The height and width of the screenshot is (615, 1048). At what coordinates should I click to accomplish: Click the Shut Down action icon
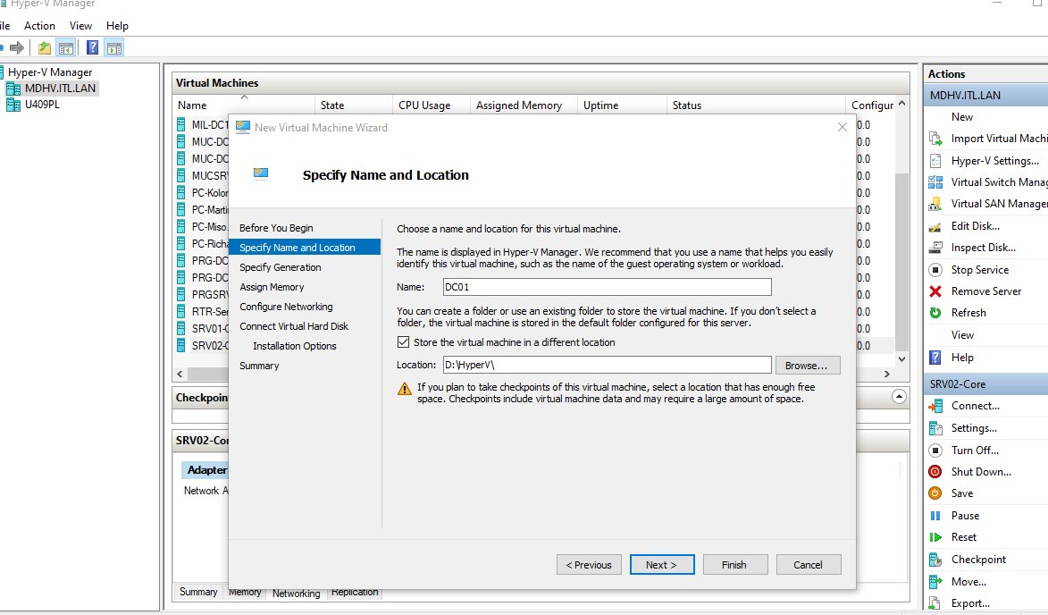click(x=935, y=472)
